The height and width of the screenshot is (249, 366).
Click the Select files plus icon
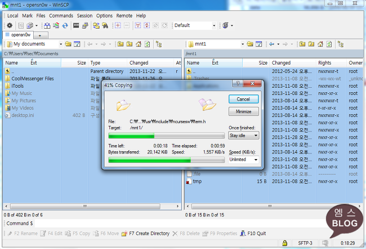click(118, 25)
